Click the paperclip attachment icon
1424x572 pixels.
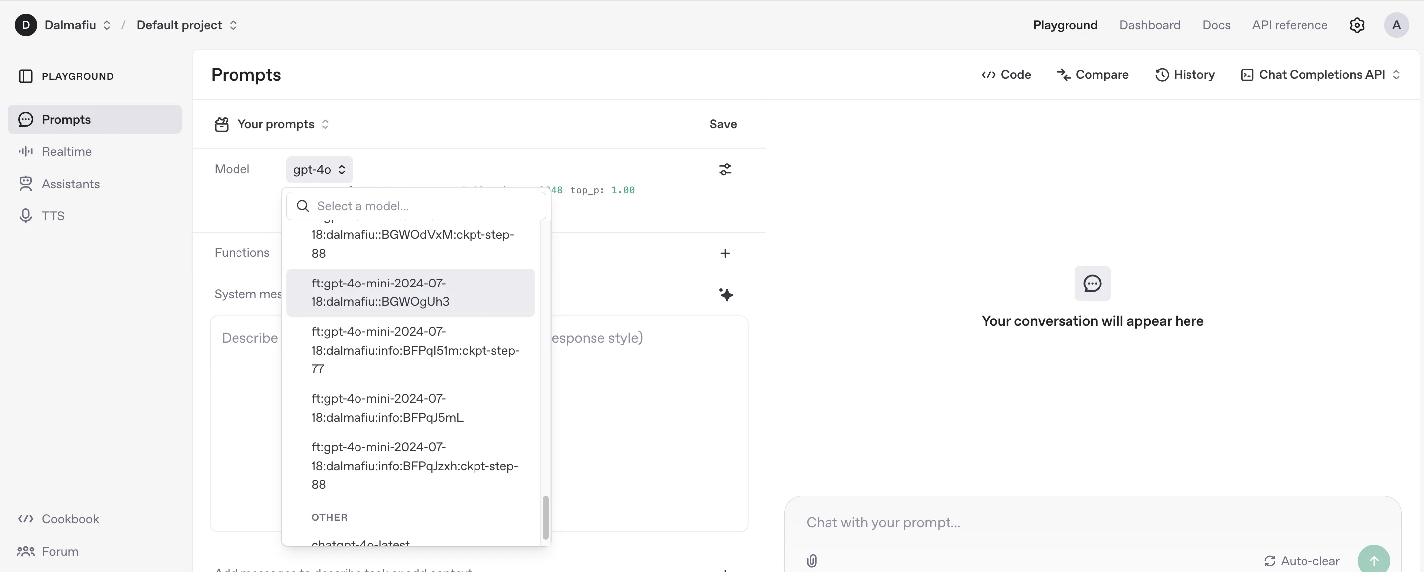[811, 561]
